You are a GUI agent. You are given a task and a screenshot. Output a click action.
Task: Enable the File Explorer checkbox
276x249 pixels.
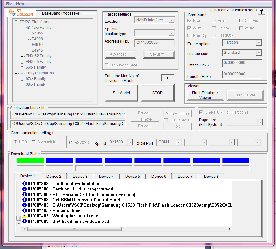click(x=166, y=120)
